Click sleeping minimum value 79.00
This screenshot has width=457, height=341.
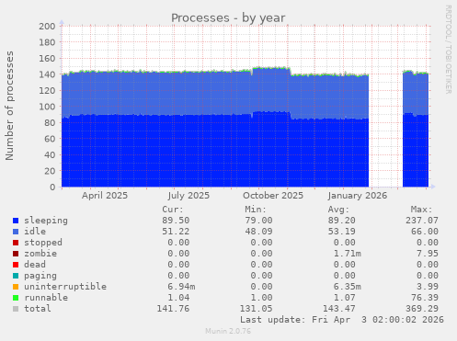(x=258, y=221)
